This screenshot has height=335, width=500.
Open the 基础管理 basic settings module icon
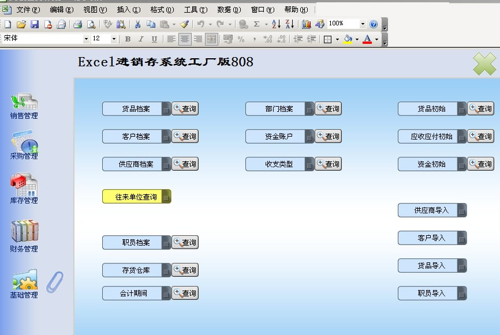pos(24,284)
